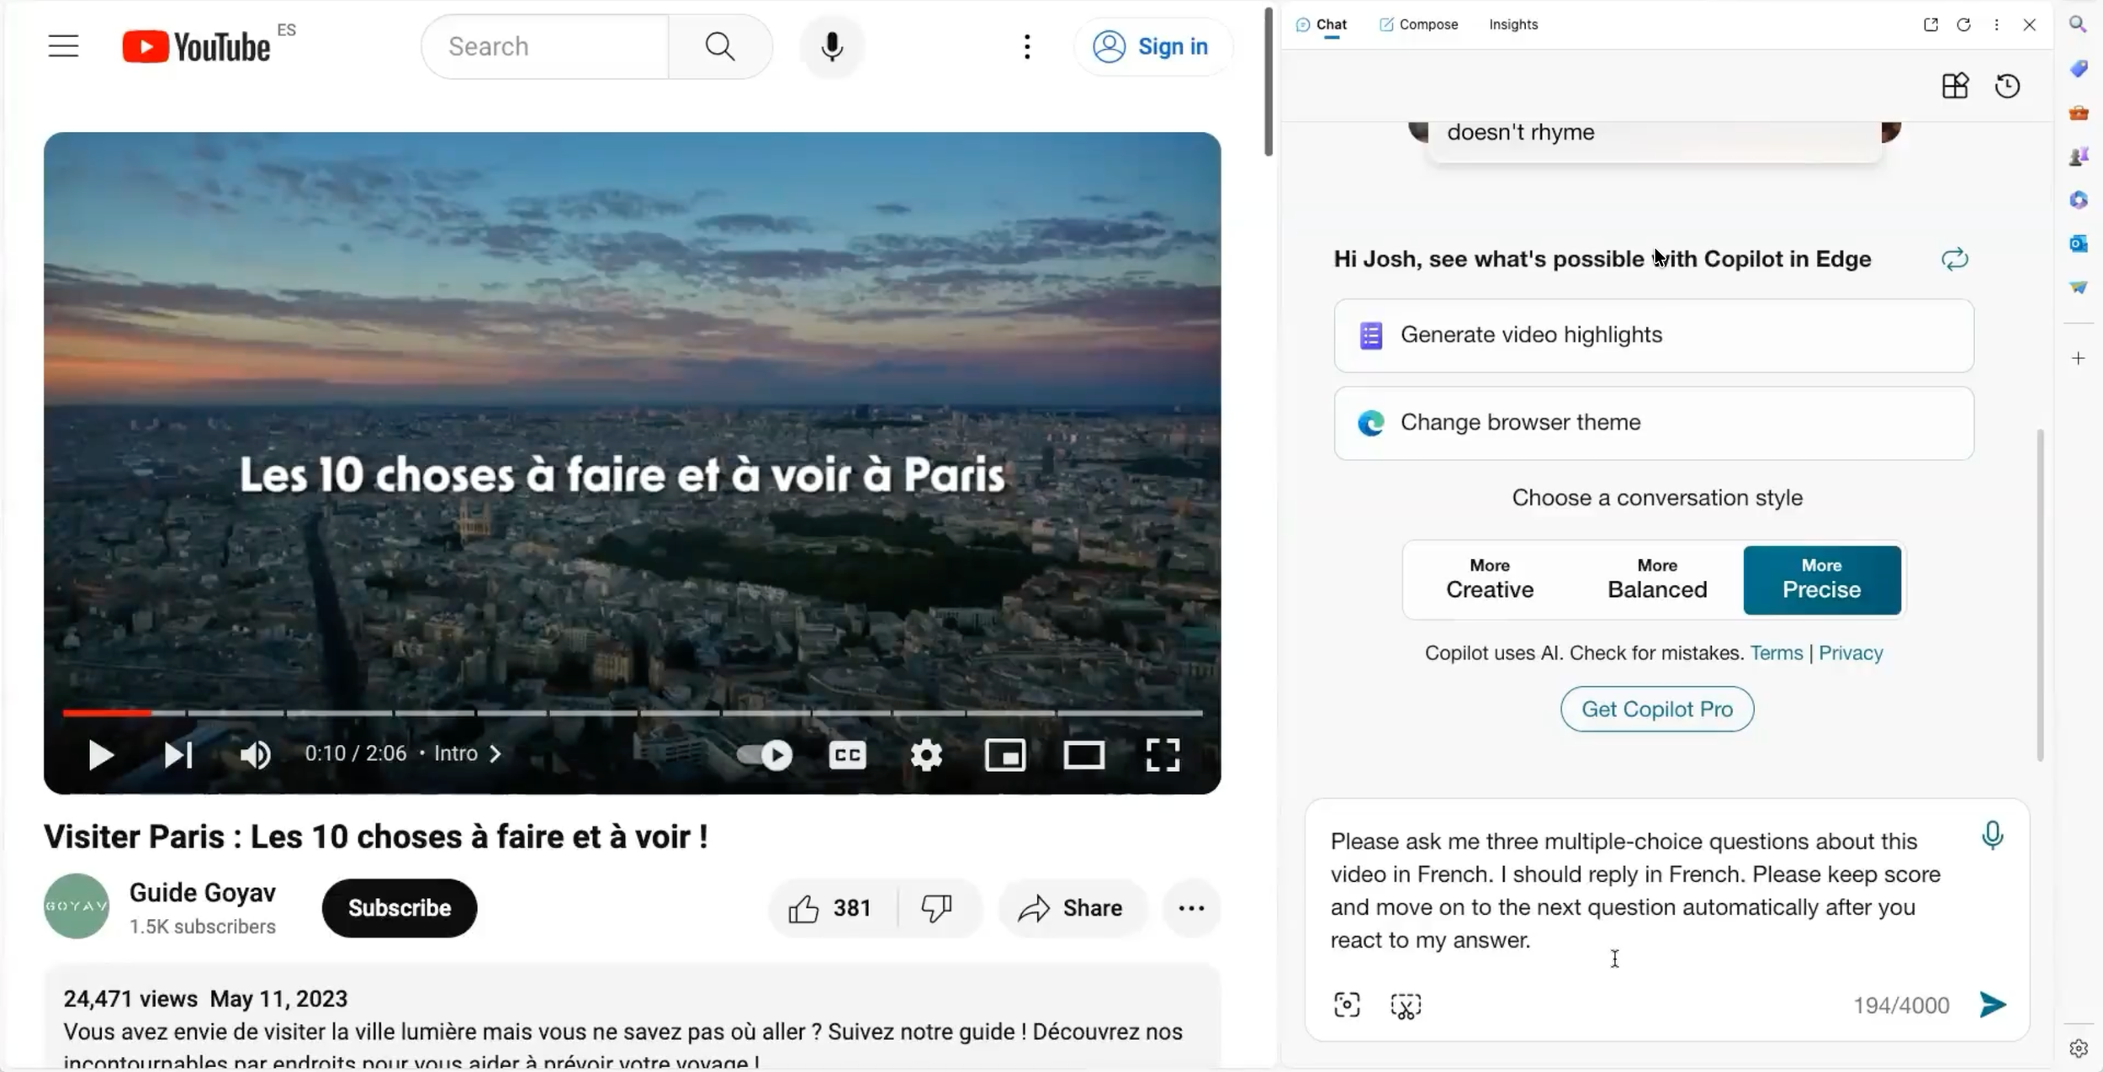The height and width of the screenshot is (1072, 2103).
Task: Add a screenshot with crop icon
Action: coord(1406,1006)
